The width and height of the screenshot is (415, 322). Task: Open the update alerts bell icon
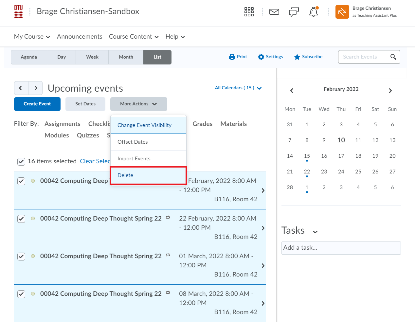pos(313,12)
